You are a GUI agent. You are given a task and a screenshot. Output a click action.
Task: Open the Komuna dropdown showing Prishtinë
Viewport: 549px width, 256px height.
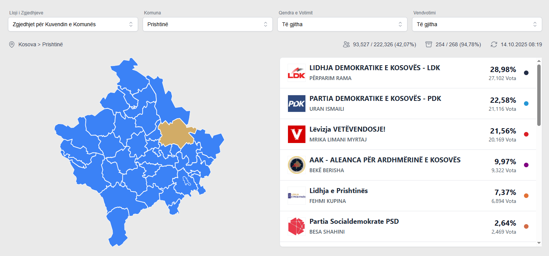click(x=208, y=24)
